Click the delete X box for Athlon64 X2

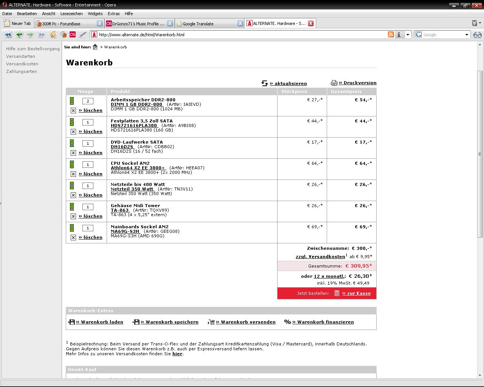pyautogui.click(x=73, y=174)
